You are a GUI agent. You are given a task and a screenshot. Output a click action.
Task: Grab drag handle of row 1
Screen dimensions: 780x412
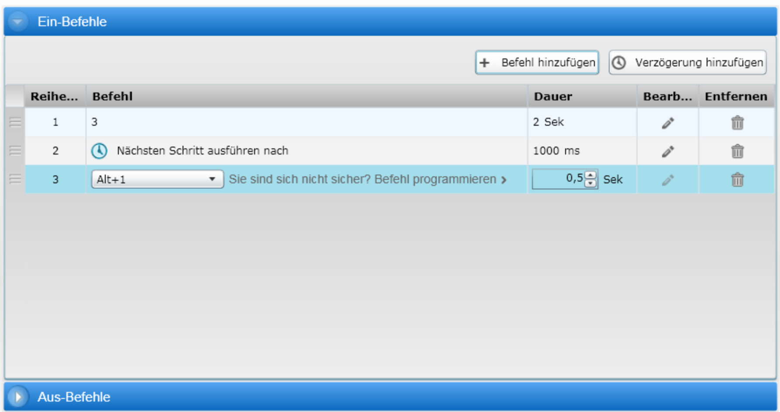(x=15, y=122)
